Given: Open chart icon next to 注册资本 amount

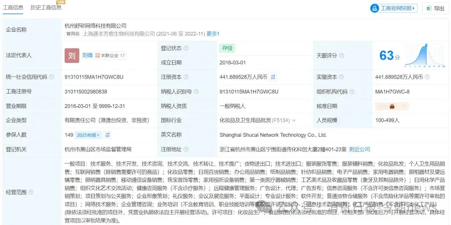Looking at the screenshot, I should [273, 77].
